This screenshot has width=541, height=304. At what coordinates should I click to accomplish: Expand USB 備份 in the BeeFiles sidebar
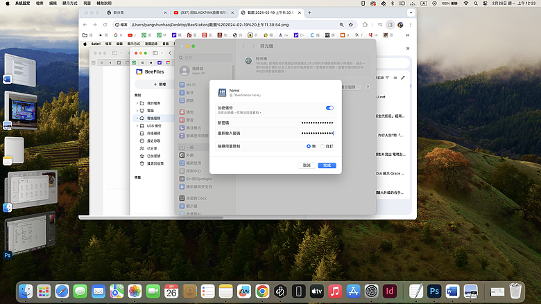click(137, 126)
